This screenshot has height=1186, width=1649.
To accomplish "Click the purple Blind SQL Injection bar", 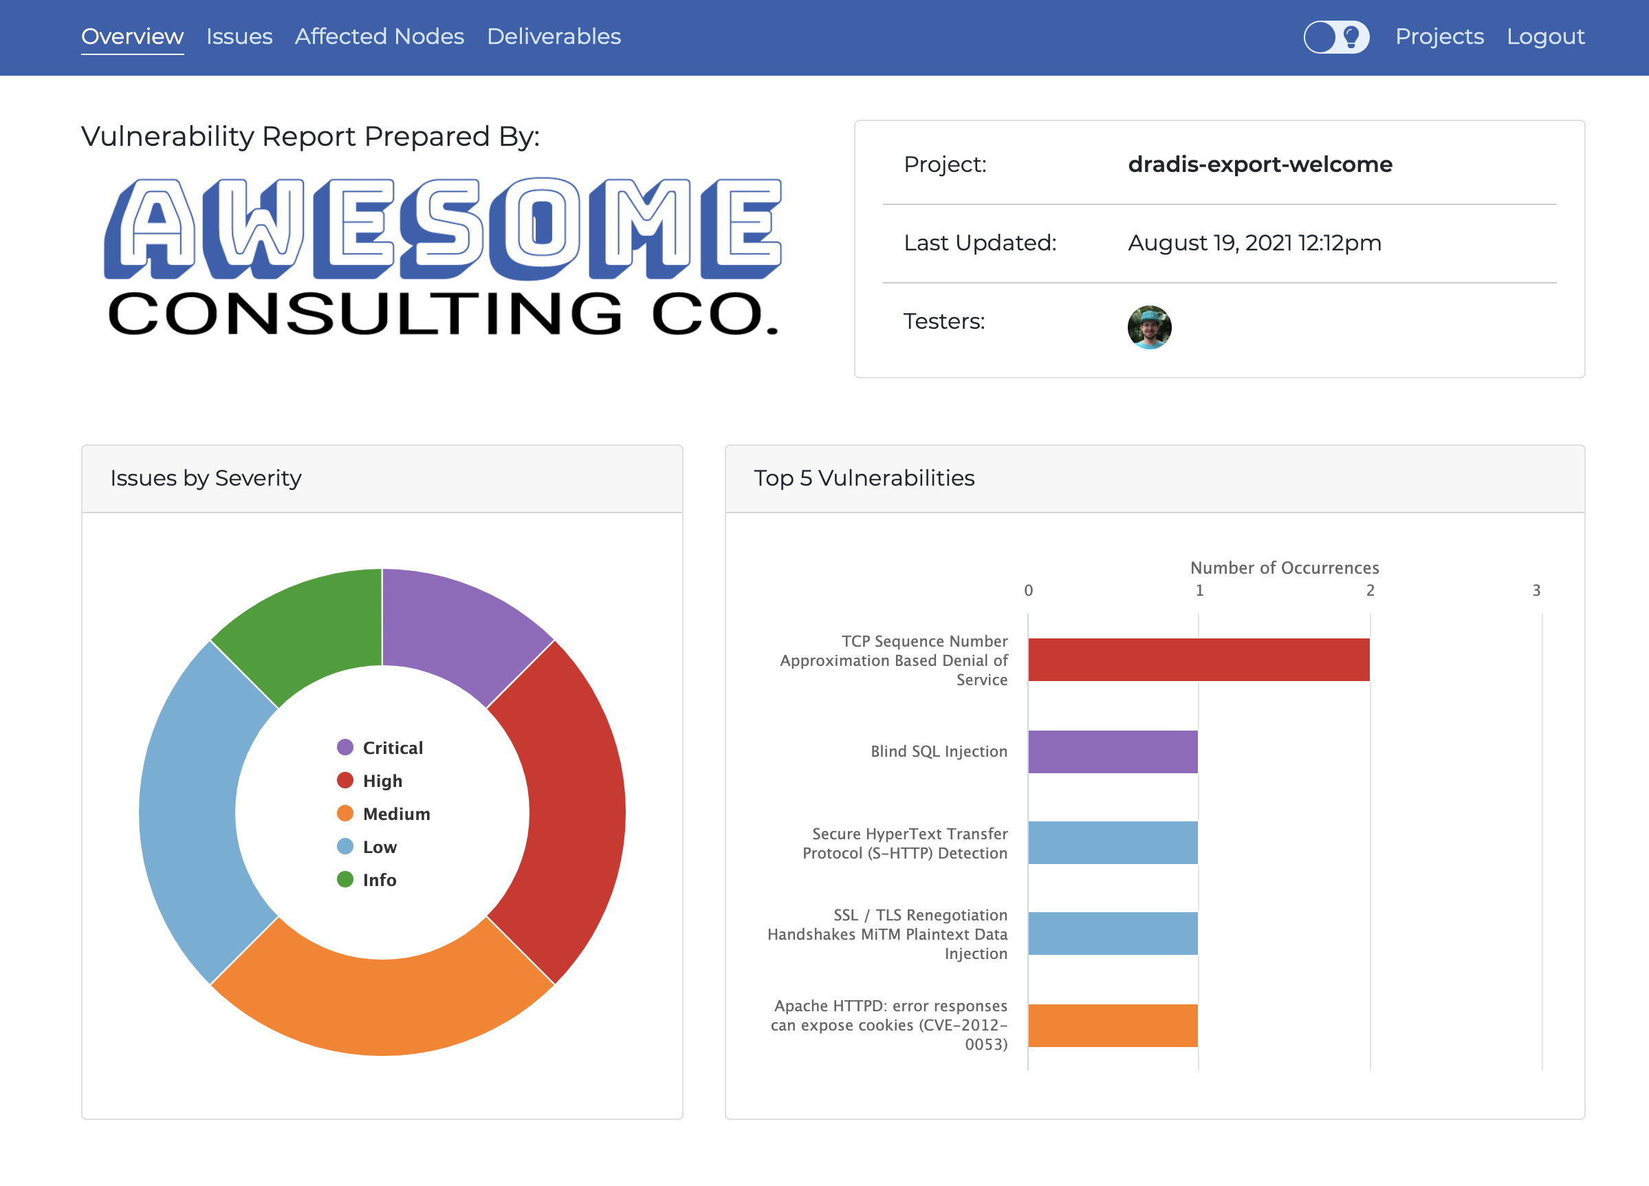I will coord(1113,751).
